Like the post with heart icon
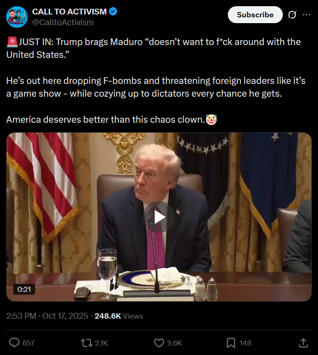Image resolution: width=318 pixels, height=355 pixels. [159, 343]
